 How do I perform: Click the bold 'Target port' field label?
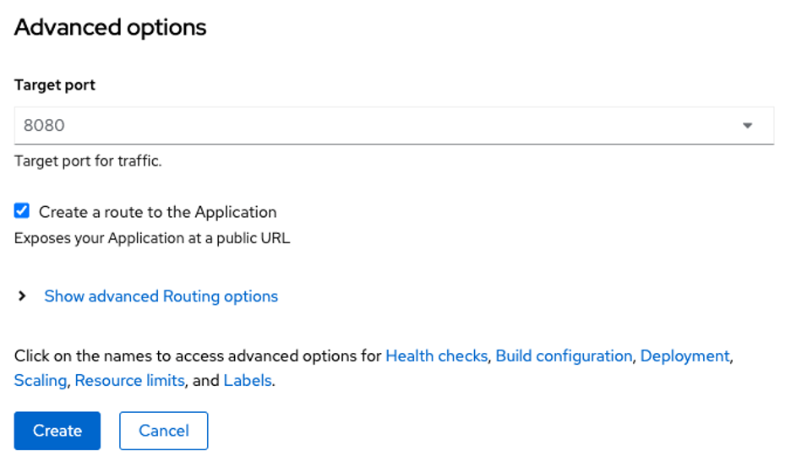pos(55,85)
